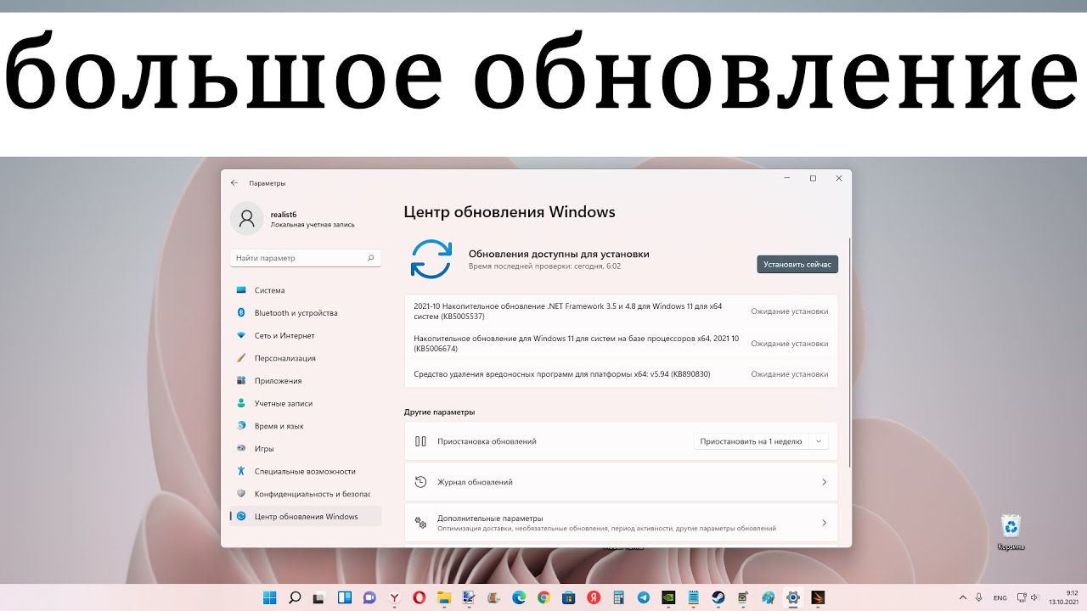Click the microphone icon in the system tray
This screenshot has height=611, width=1087.
(x=979, y=597)
